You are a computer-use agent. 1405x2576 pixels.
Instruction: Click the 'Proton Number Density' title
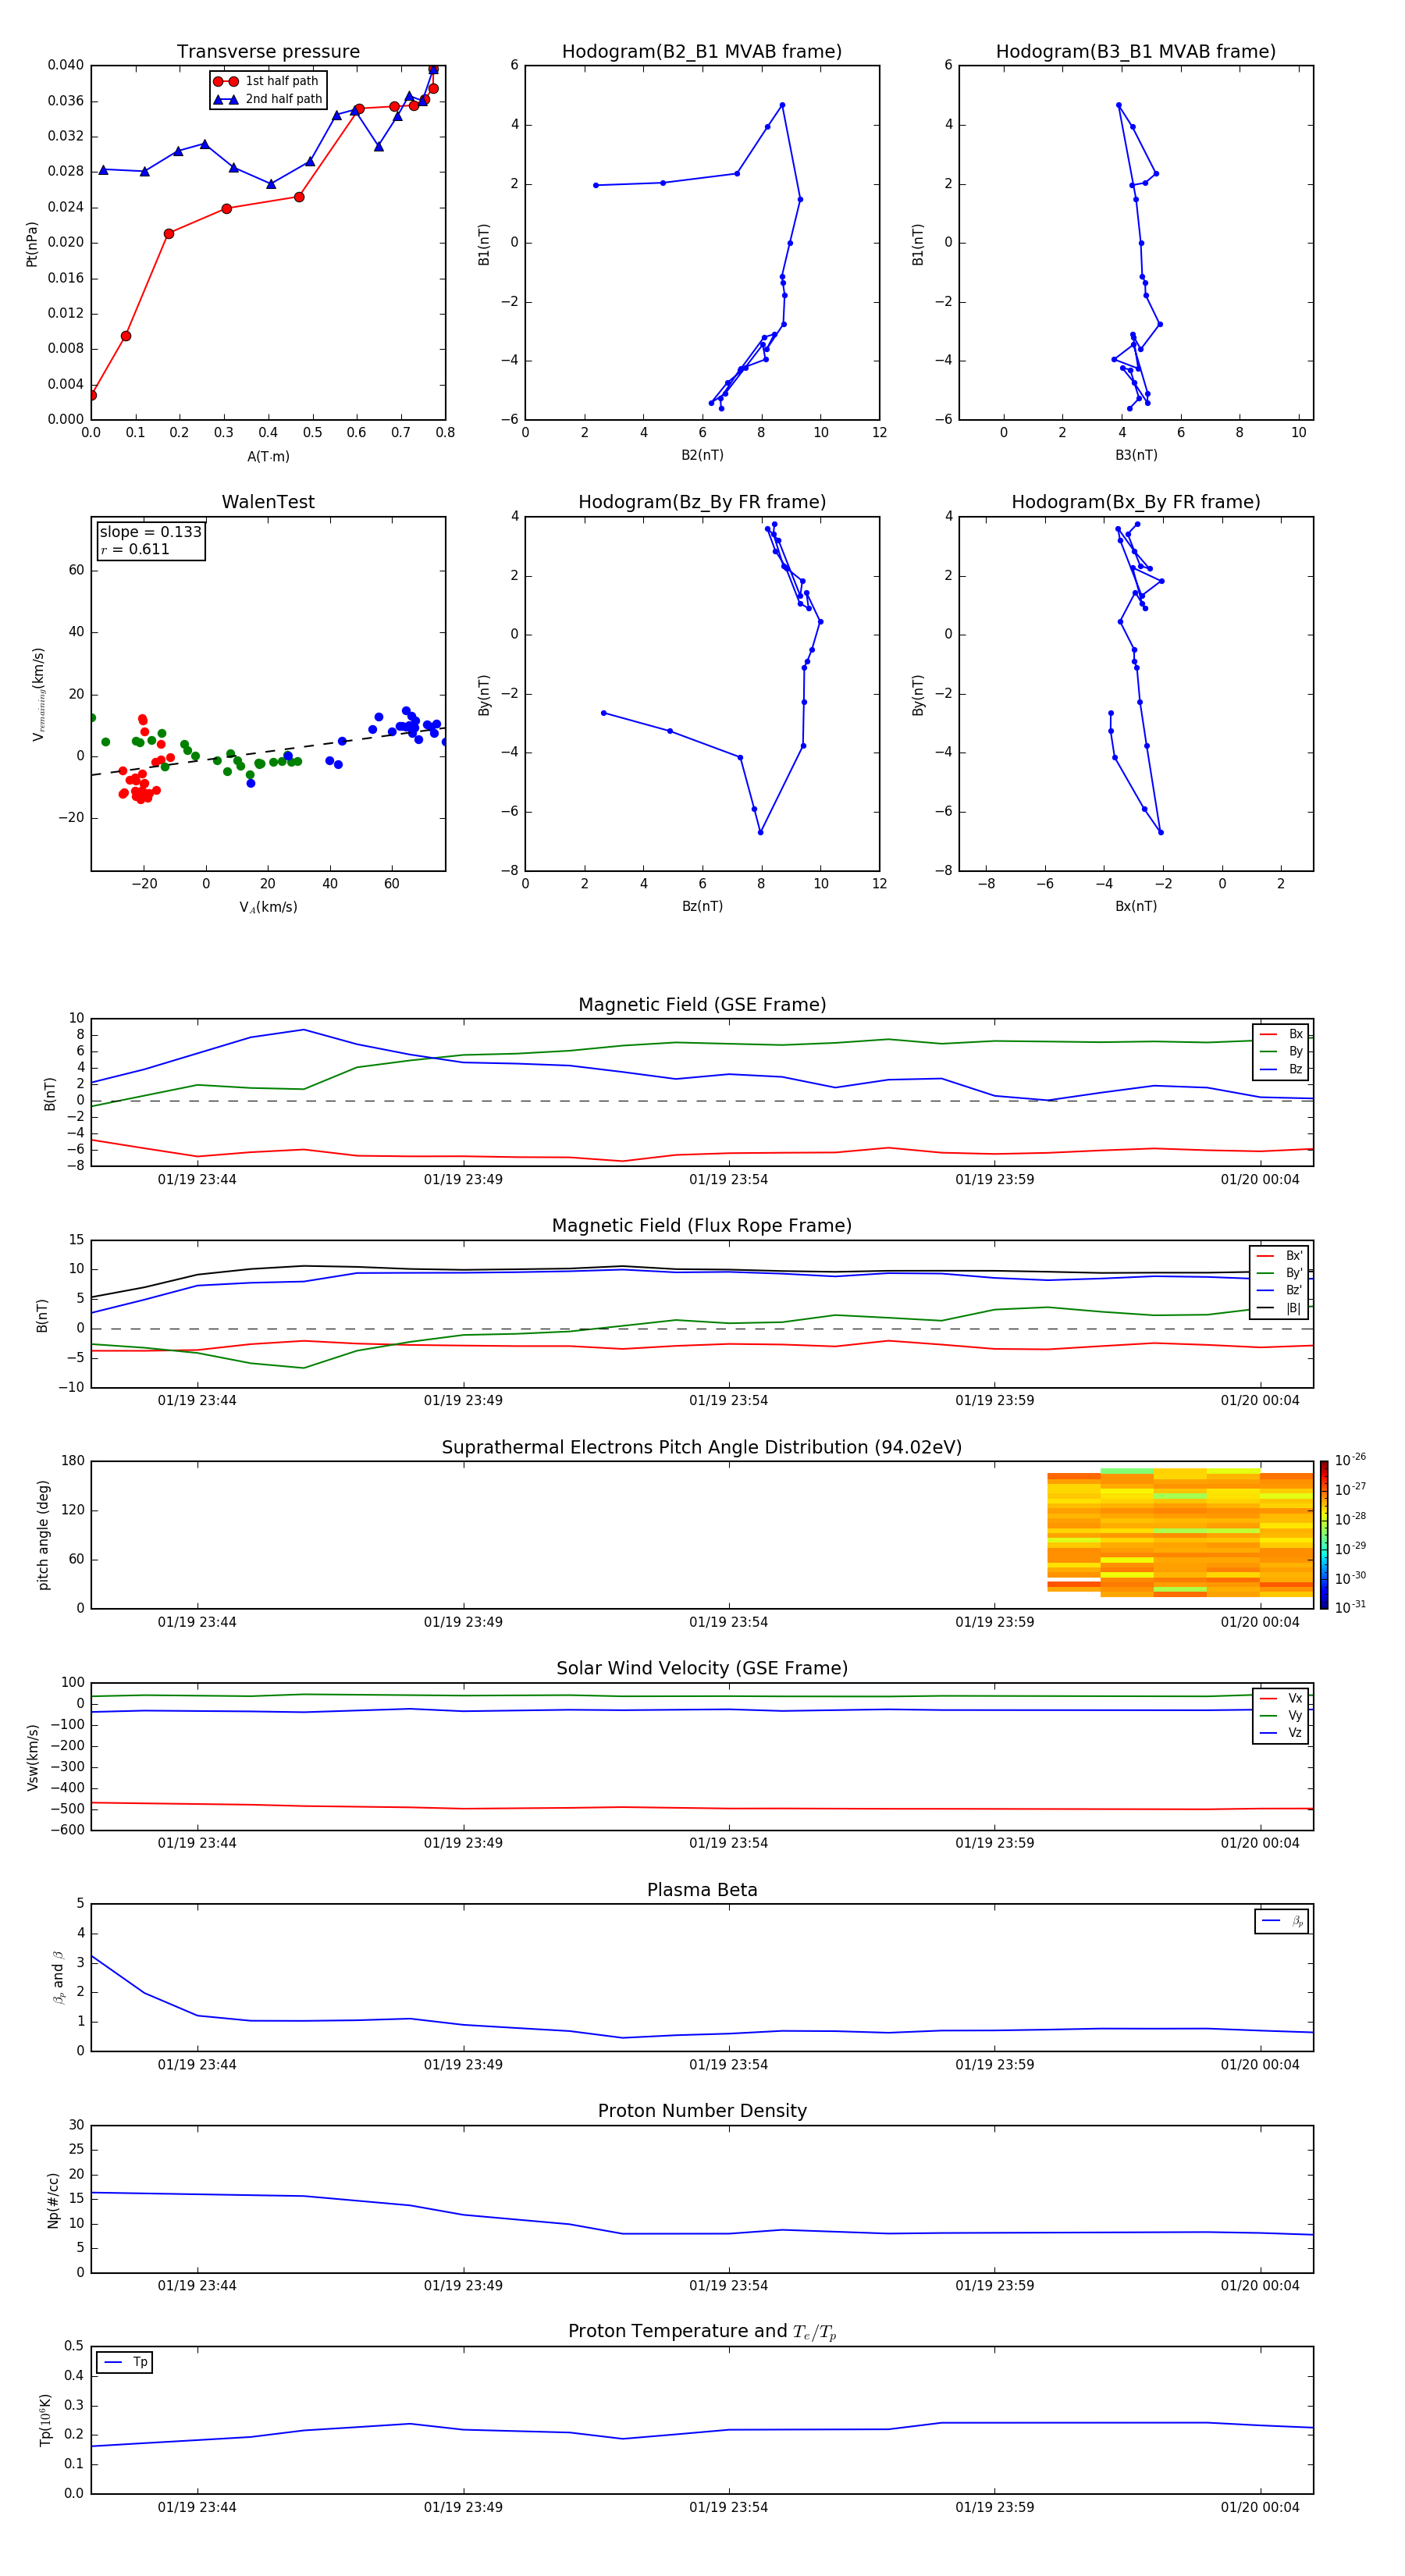pos(702,2111)
